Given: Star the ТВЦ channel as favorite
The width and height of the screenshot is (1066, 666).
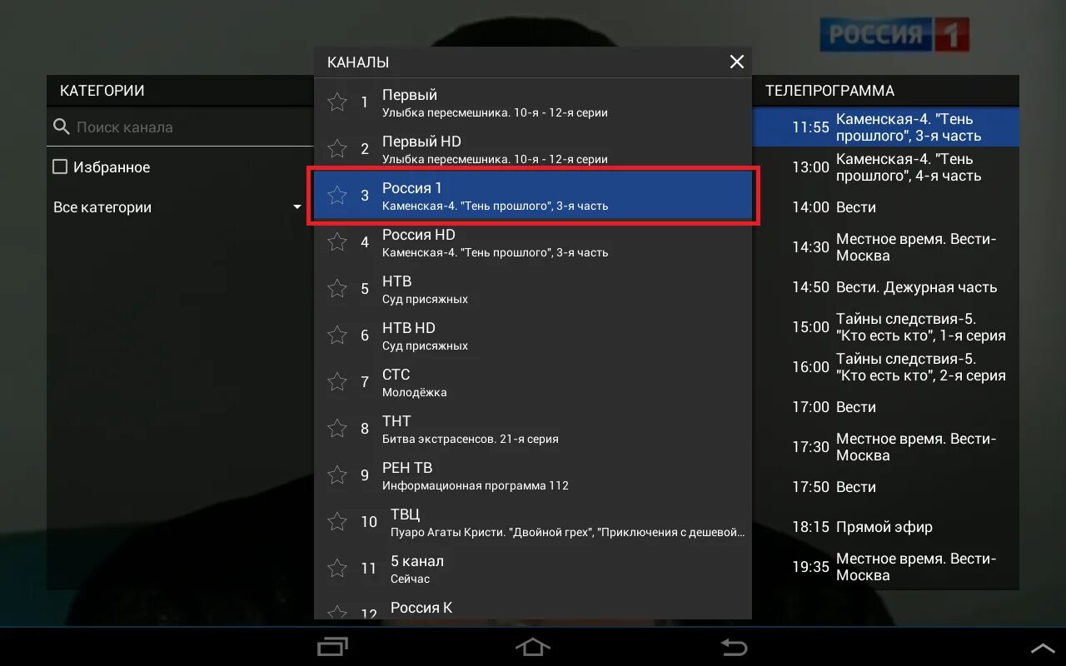Looking at the screenshot, I should [336, 522].
